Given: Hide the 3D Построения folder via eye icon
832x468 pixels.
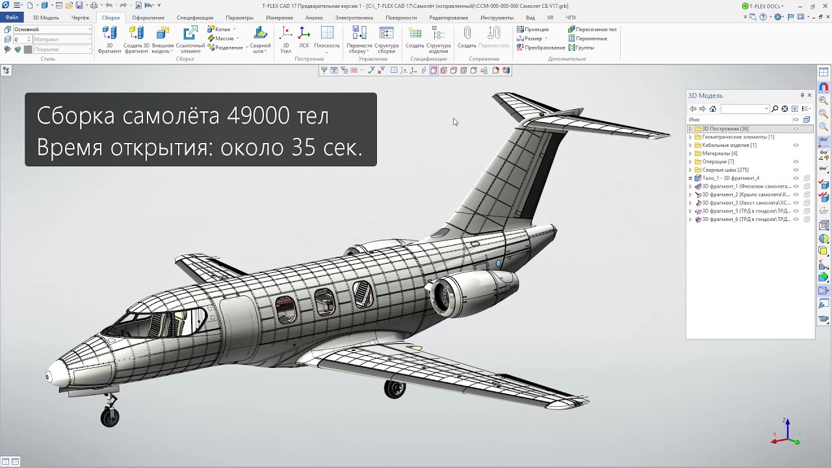Looking at the screenshot, I should coord(796,129).
